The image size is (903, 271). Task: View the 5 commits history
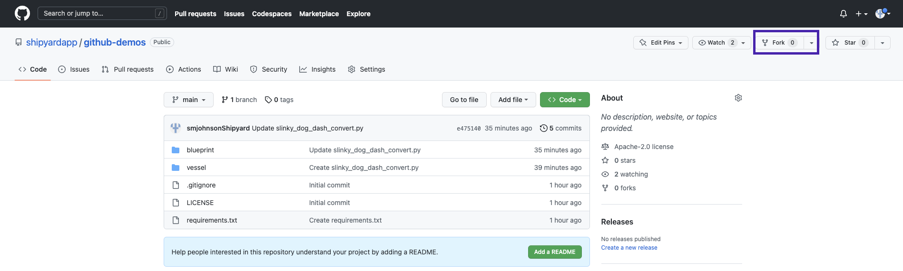[560, 128]
